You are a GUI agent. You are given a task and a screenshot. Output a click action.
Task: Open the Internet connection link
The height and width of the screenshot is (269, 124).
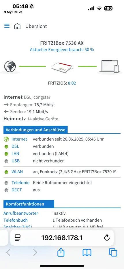tap(19, 139)
